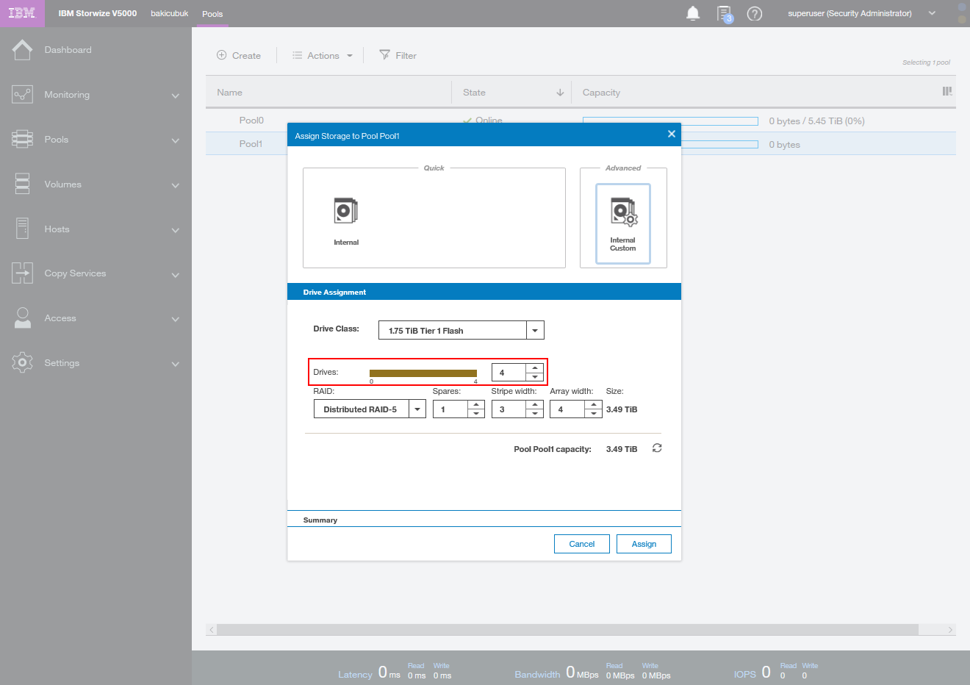Expand the Summary section
The width and height of the screenshot is (970, 685).
click(484, 520)
